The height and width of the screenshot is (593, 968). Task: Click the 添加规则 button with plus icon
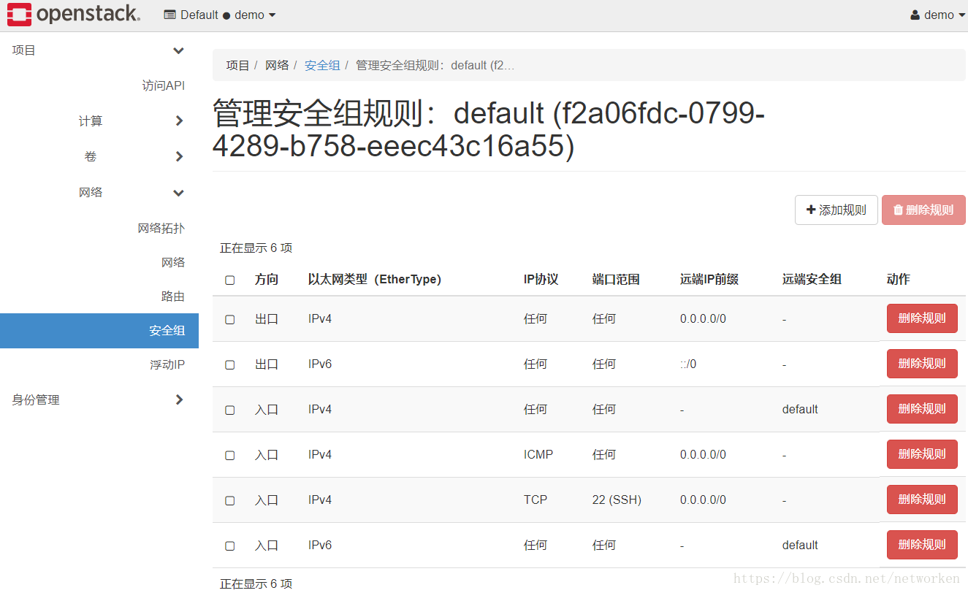click(836, 210)
